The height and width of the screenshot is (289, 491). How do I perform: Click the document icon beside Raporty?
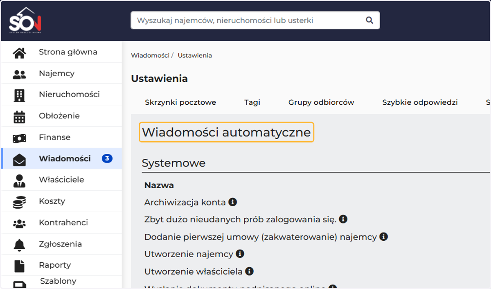(x=19, y=266)
